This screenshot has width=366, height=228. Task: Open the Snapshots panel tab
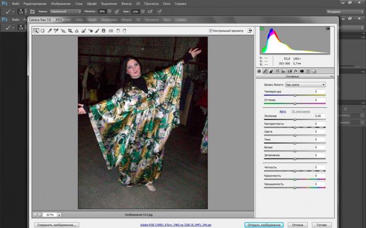314,71
